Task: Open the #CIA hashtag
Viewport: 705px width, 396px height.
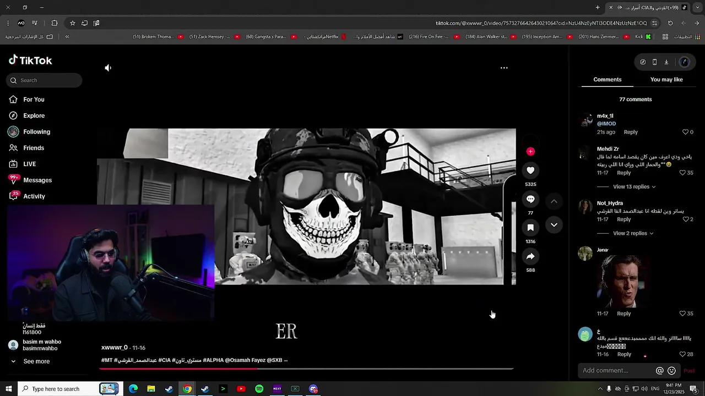Action: pos(164,360)
